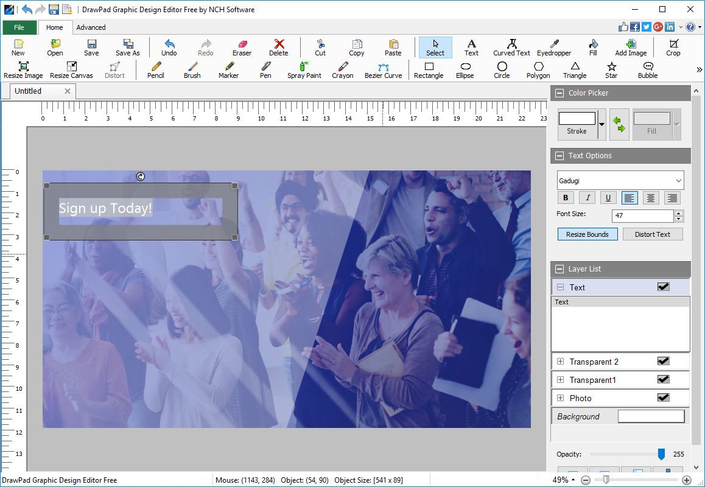Open the File menu
Image resolution: width=705 pixels, height=487 pixels.
point(19,27)
